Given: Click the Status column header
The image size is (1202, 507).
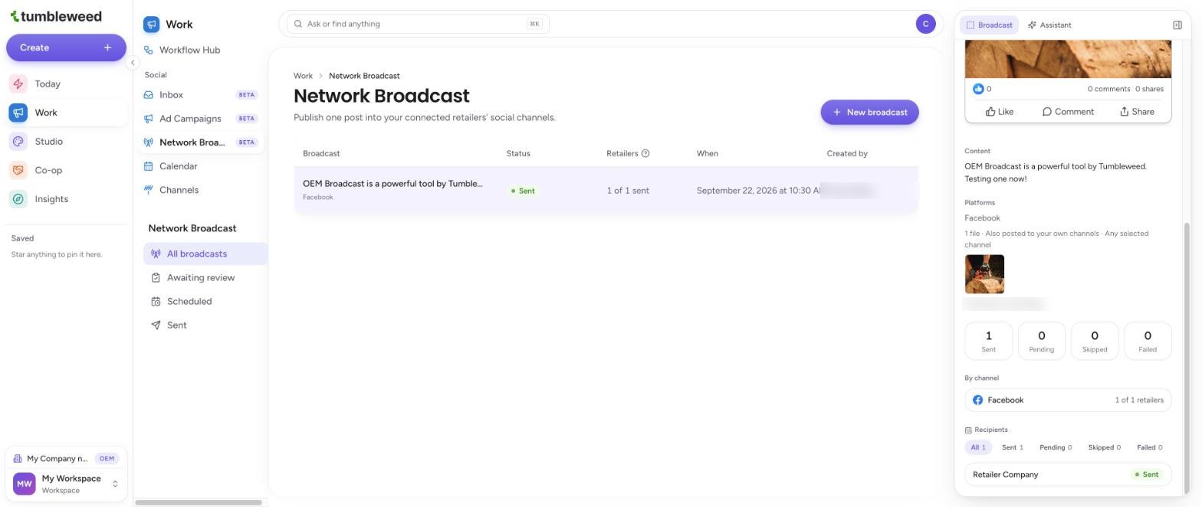Looking at the screenshot, I should pyautogui.click(x=518, y=153).
